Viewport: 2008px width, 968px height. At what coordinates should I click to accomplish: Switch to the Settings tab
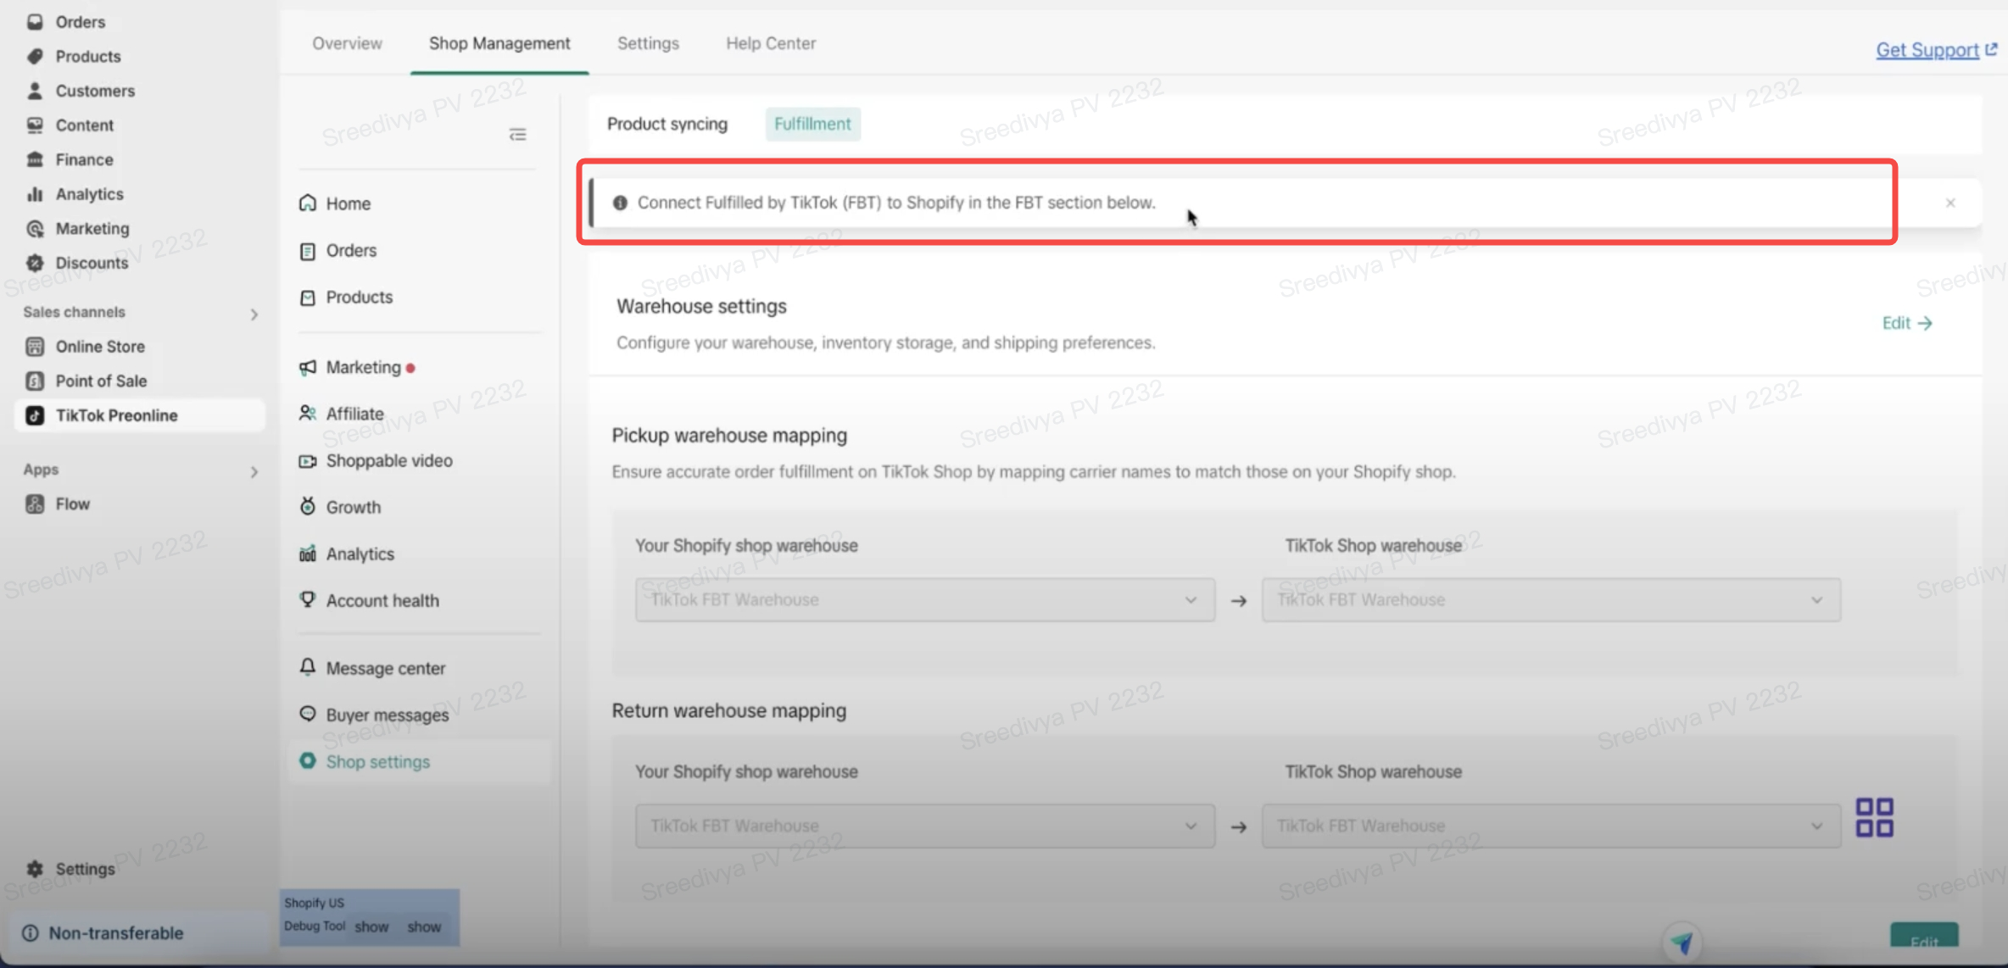click(648, 43)
